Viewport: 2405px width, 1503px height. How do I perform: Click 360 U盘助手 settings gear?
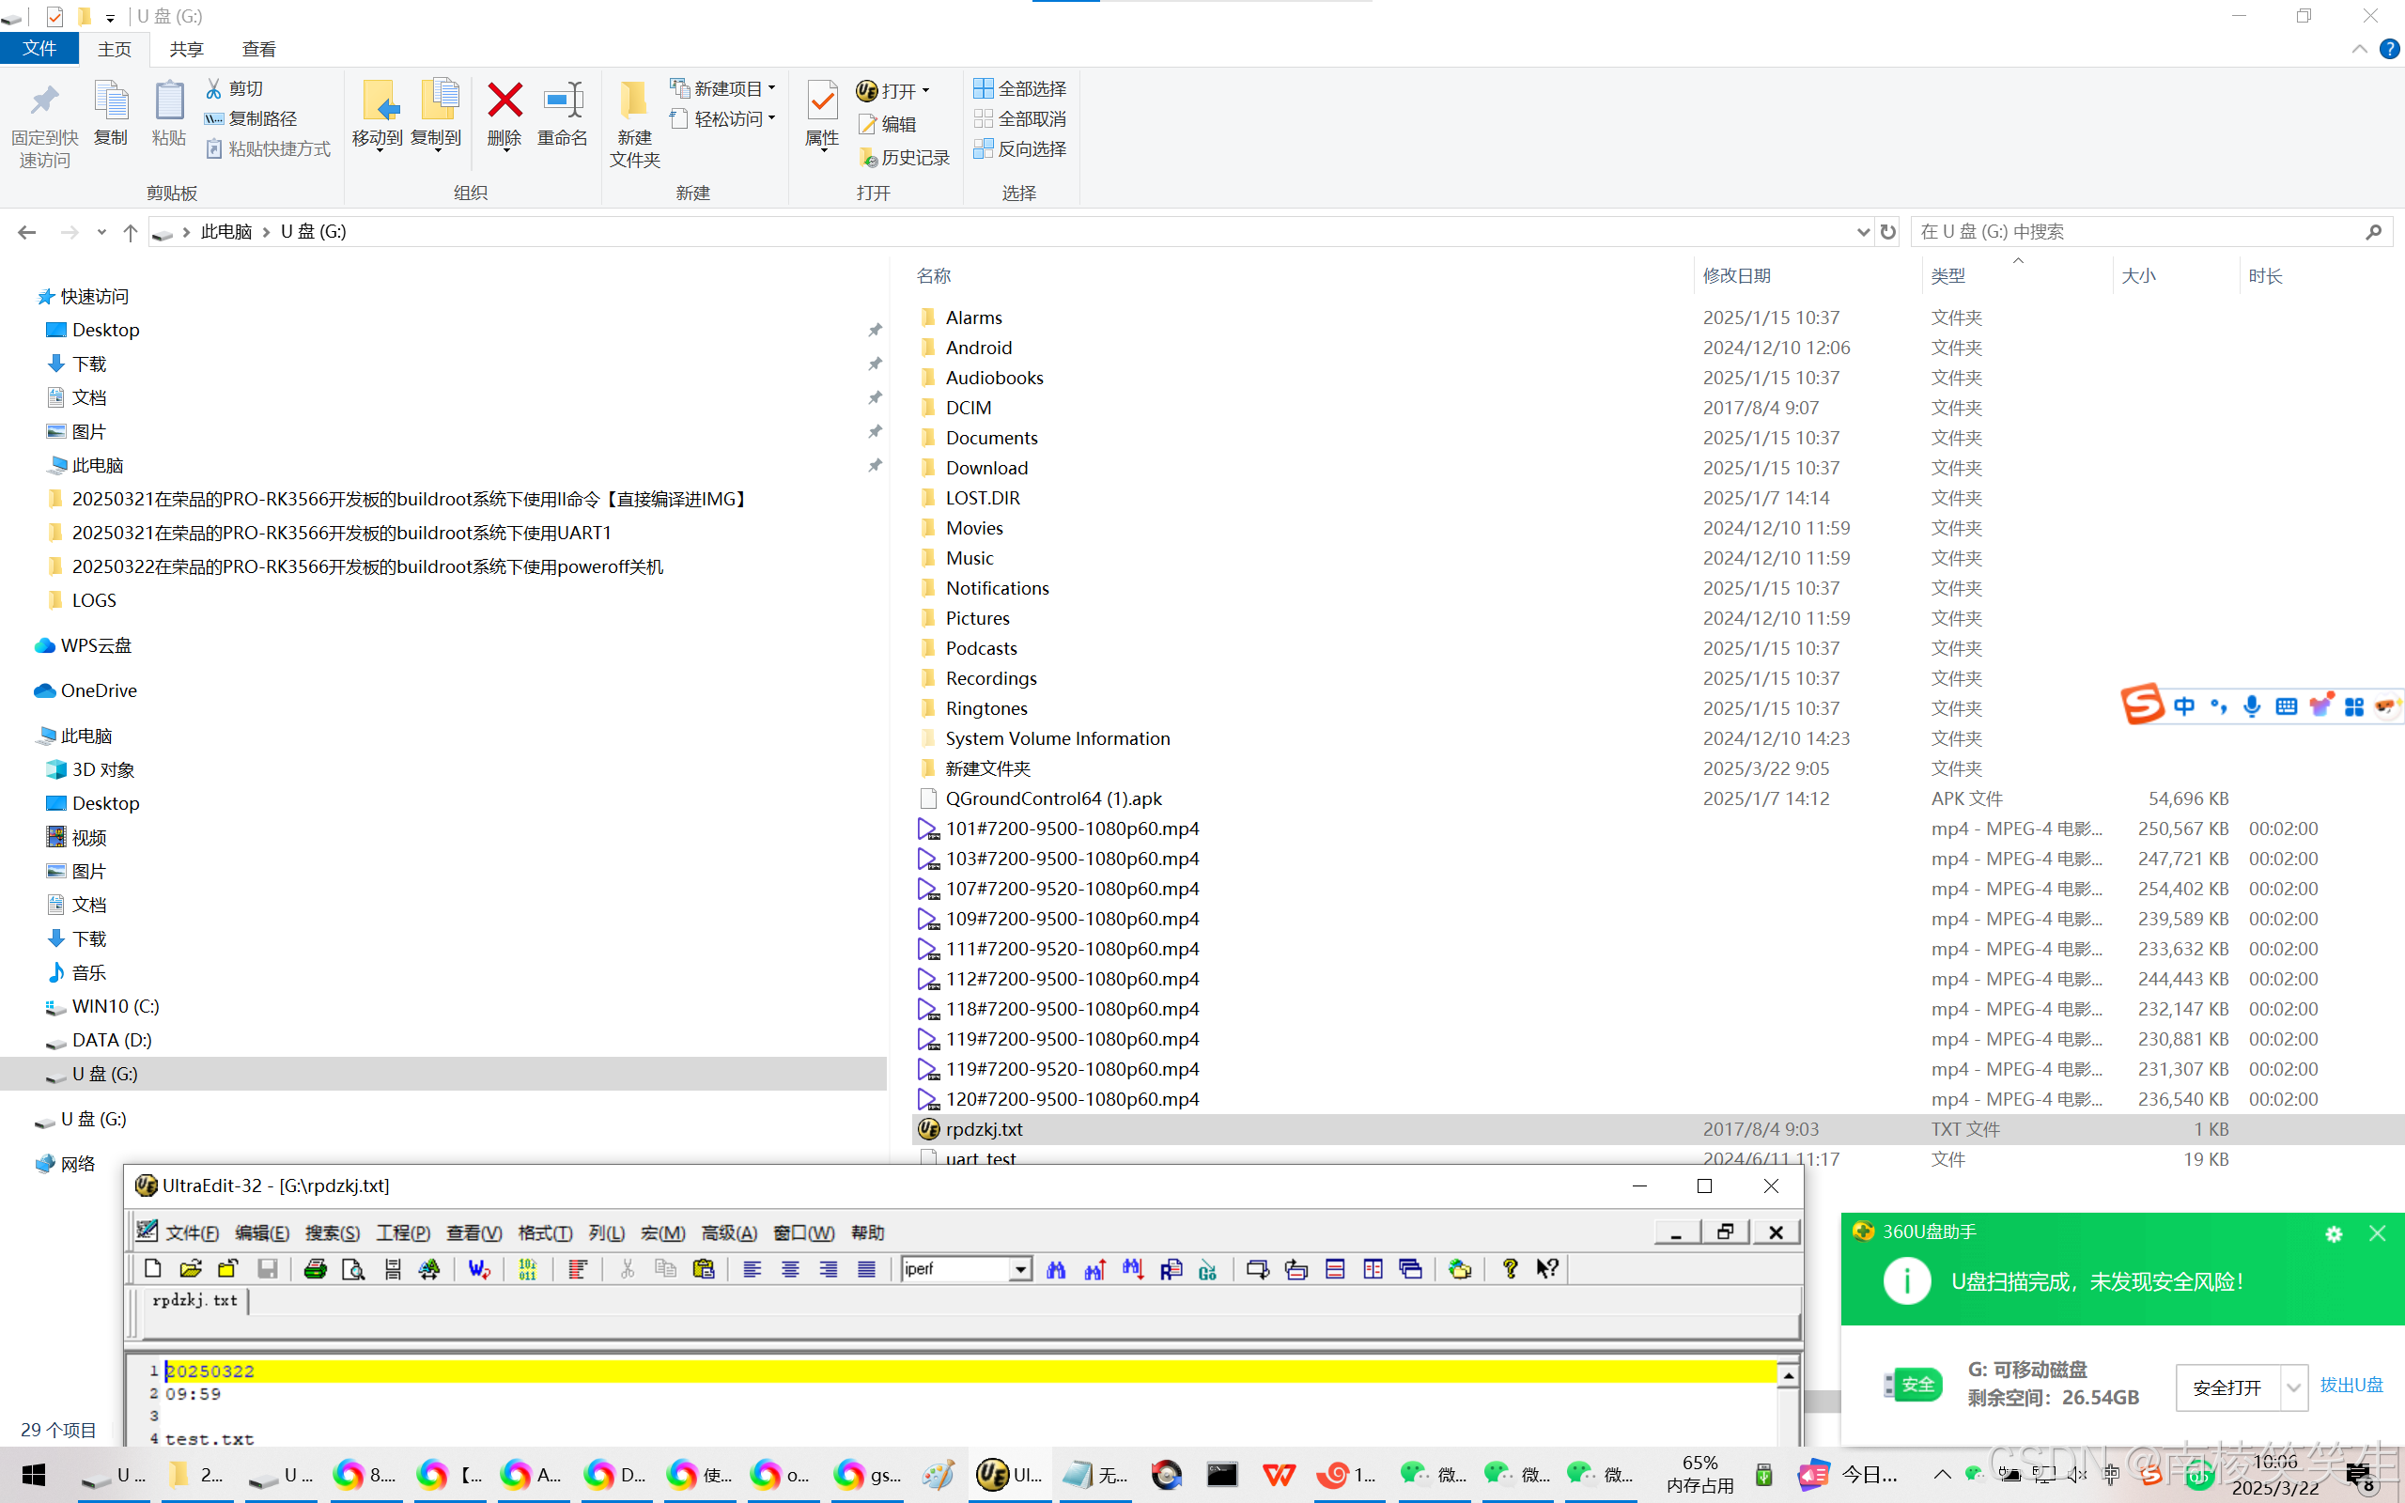click(x=2334, y=1233)
